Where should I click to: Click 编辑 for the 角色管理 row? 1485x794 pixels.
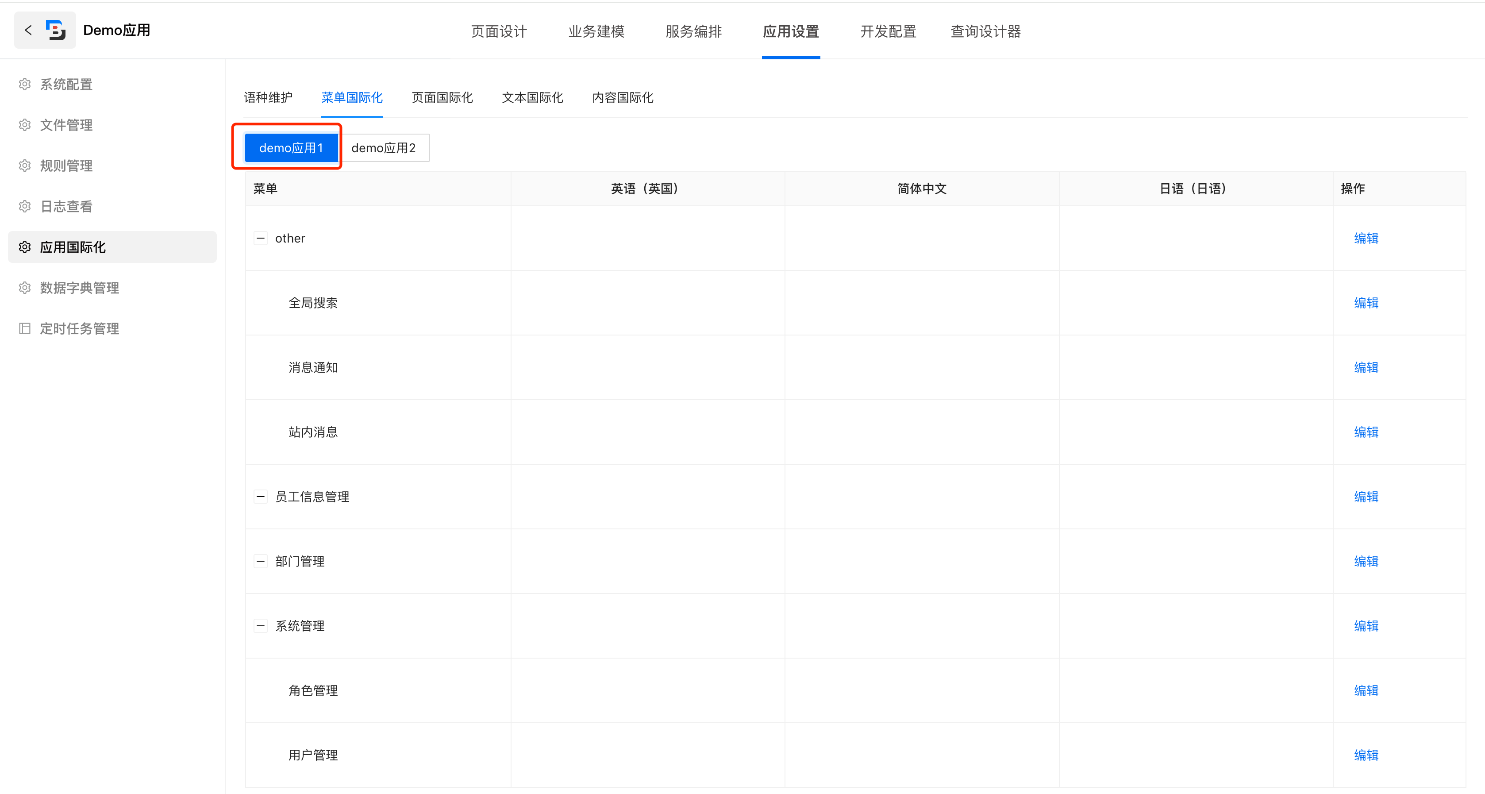pyautogui.click(x=1366, y=690)
